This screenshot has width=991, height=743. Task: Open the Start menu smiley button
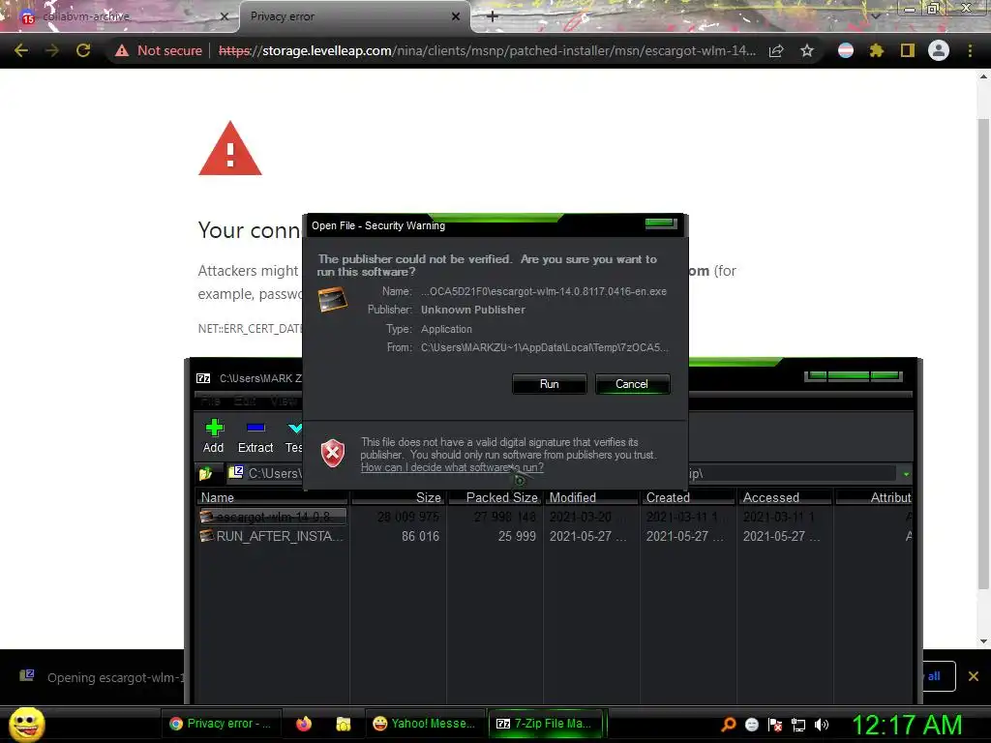pos(26,724)
